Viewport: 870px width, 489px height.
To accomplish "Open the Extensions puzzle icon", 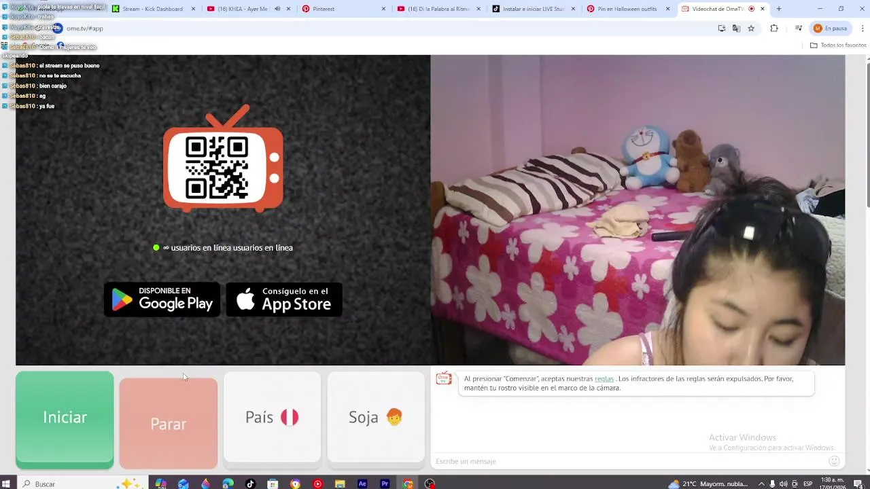I will tap(774, 29).
